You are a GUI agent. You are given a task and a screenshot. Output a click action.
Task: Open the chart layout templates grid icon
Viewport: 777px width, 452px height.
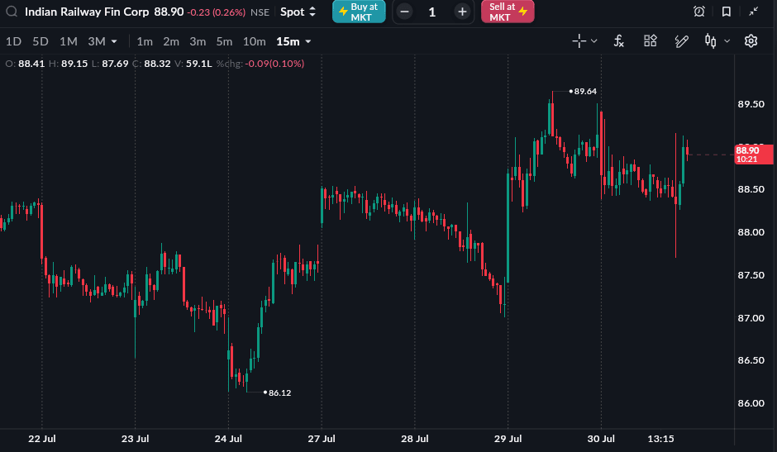click(x=651, y=40)
